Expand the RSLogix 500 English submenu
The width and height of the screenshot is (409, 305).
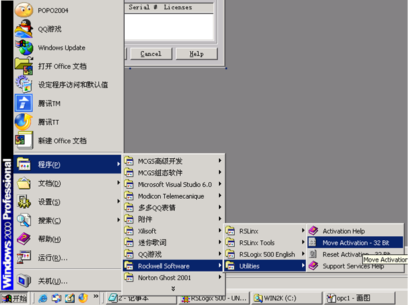266,254
